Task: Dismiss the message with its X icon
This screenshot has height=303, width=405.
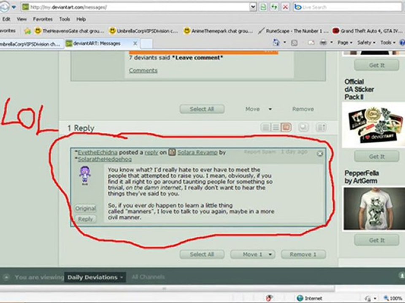Action: pos(320,154)
